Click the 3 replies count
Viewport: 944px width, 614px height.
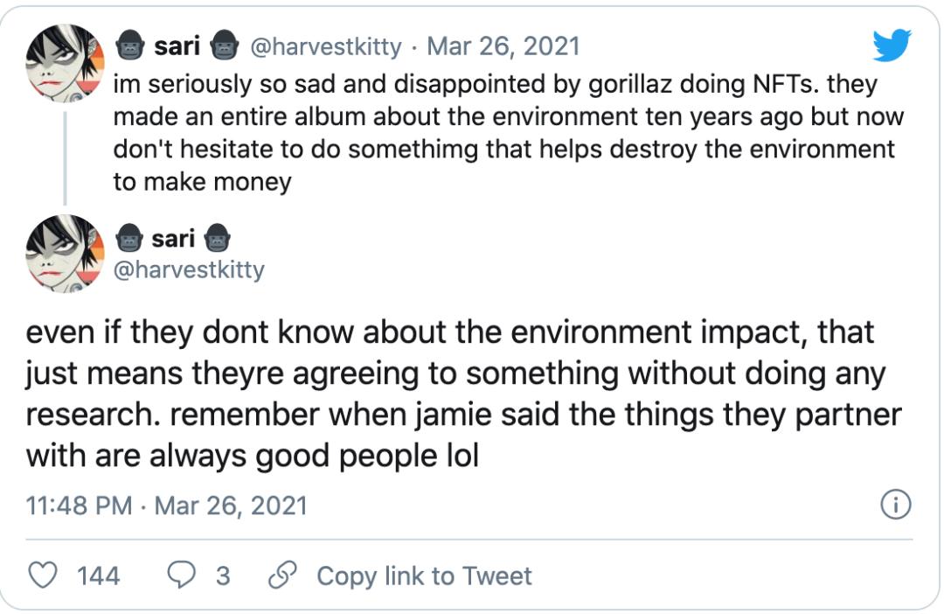[x=223, y=576]
